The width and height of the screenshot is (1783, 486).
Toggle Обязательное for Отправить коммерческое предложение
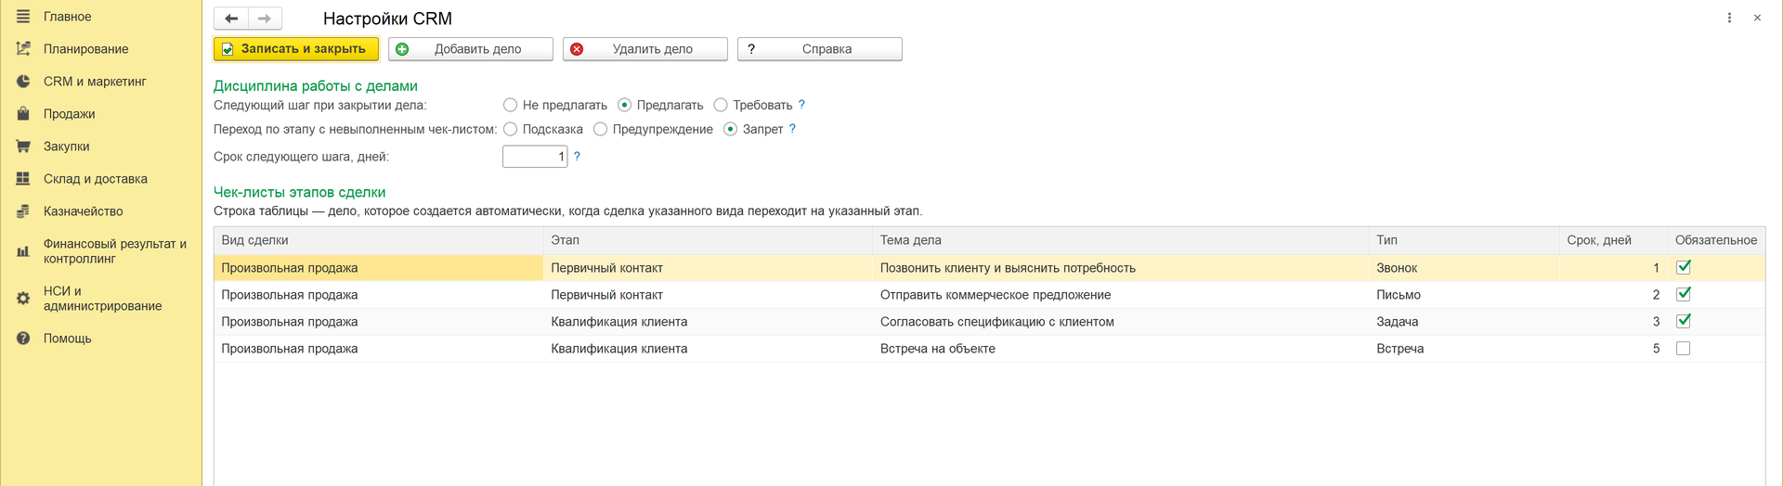click(1683, 294)
